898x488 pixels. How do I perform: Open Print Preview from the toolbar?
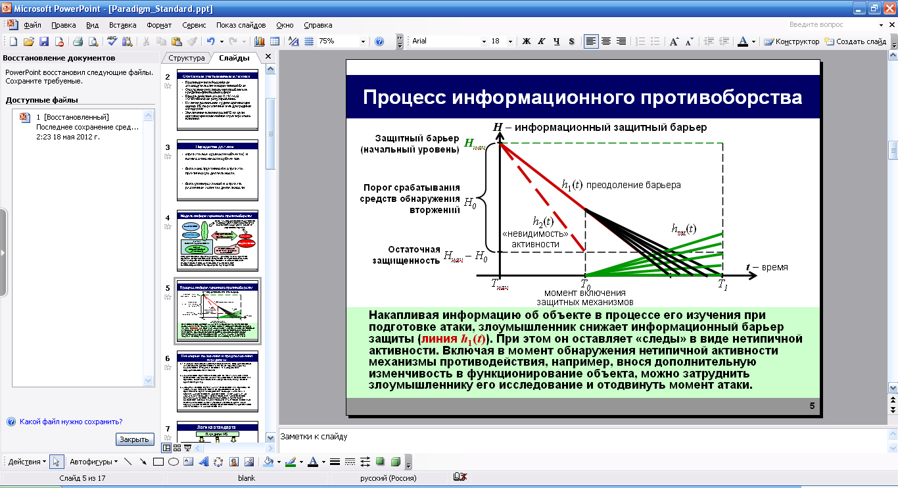(x=93, y=41)
